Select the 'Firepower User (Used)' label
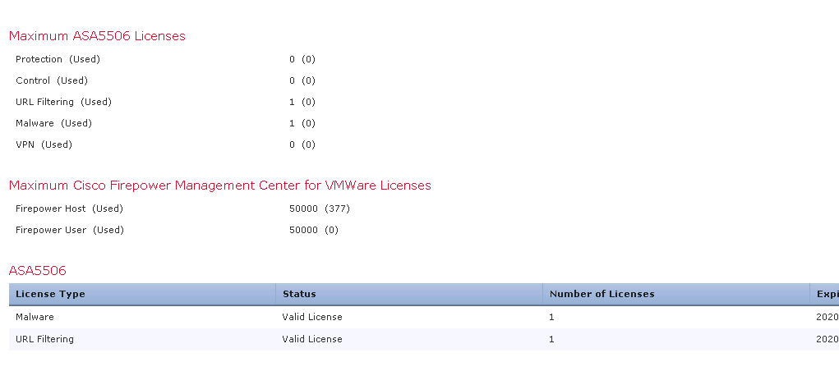This screenshot has width=839, height=385. (x=70, y=230)
